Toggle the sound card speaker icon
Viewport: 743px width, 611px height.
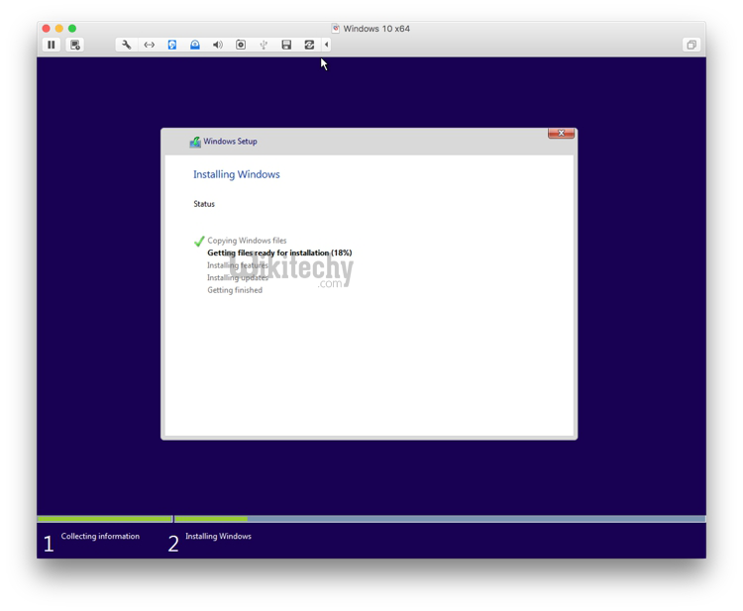tap(218, 45)
